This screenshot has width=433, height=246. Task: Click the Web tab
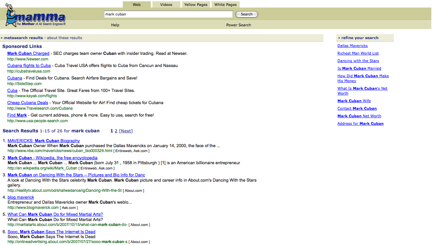pos(137,5)
